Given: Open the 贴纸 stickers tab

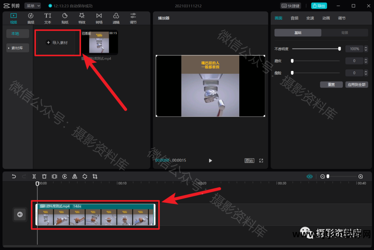Looking at the screenshot, I should (x=65, y=19).
